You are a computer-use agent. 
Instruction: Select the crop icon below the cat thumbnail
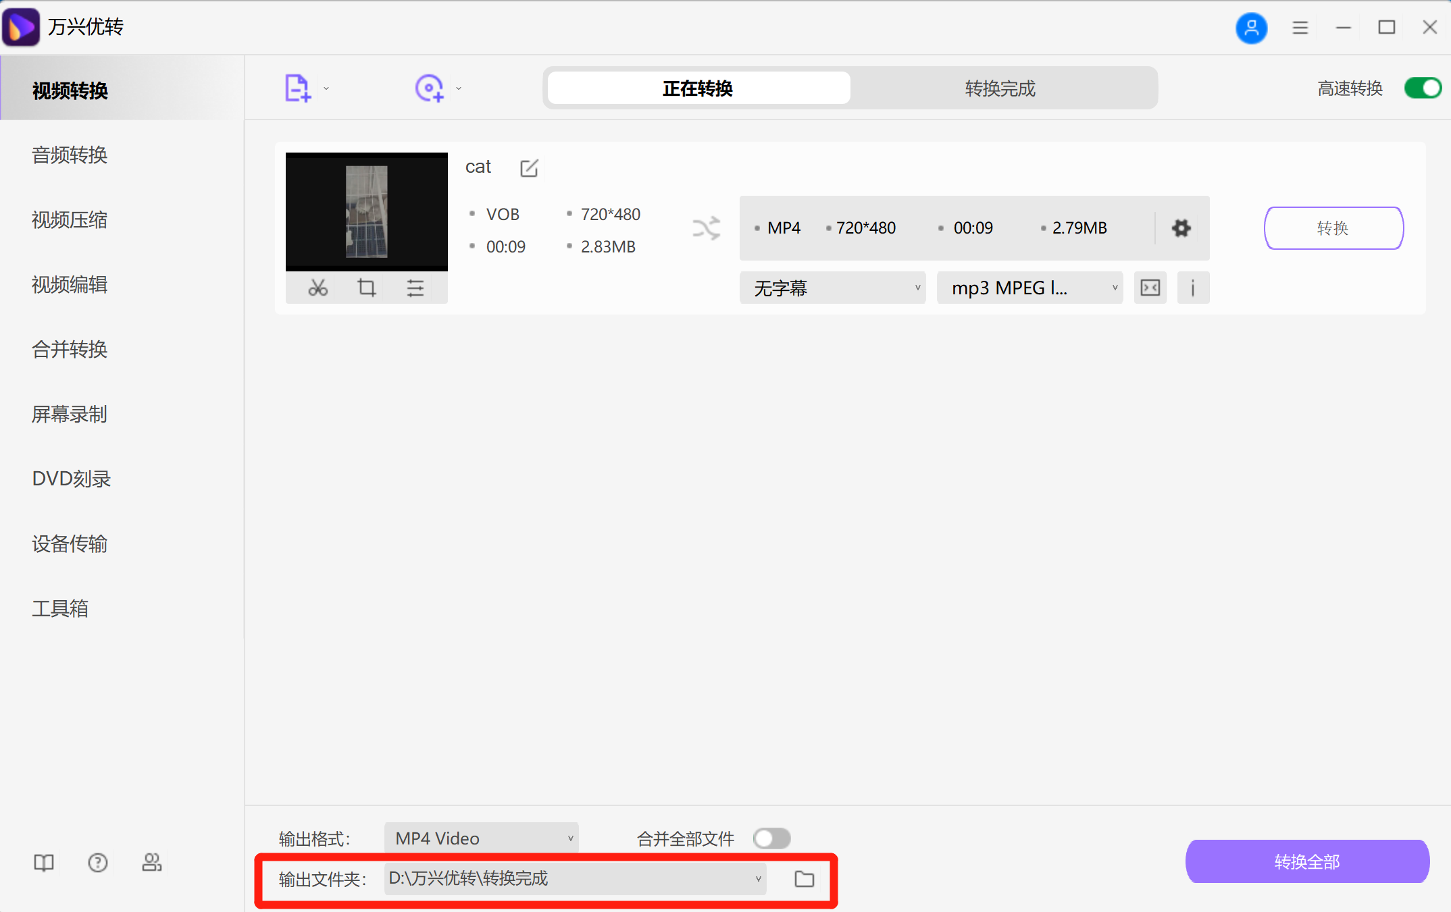coord(366,287)
